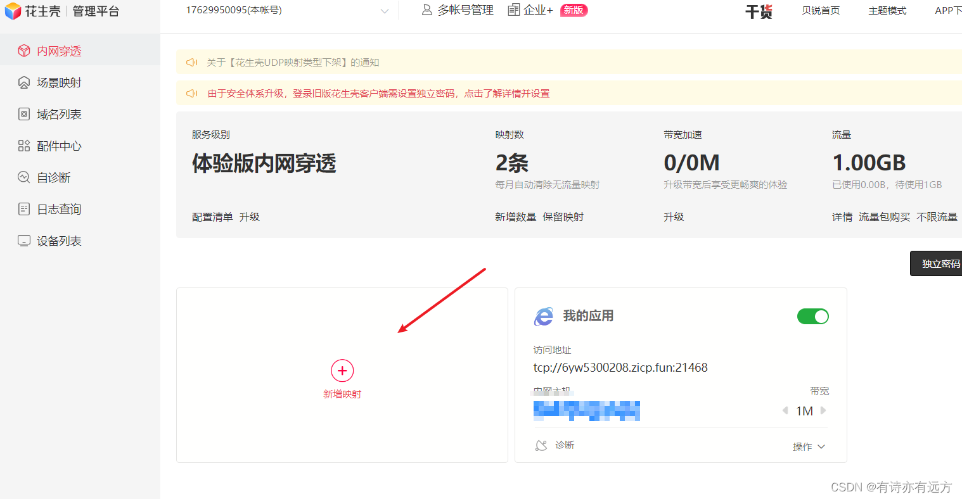Viewport: 962px width, 499px height.
Task: Click the 设备列表 monitor icon
Action: [24, 241]
